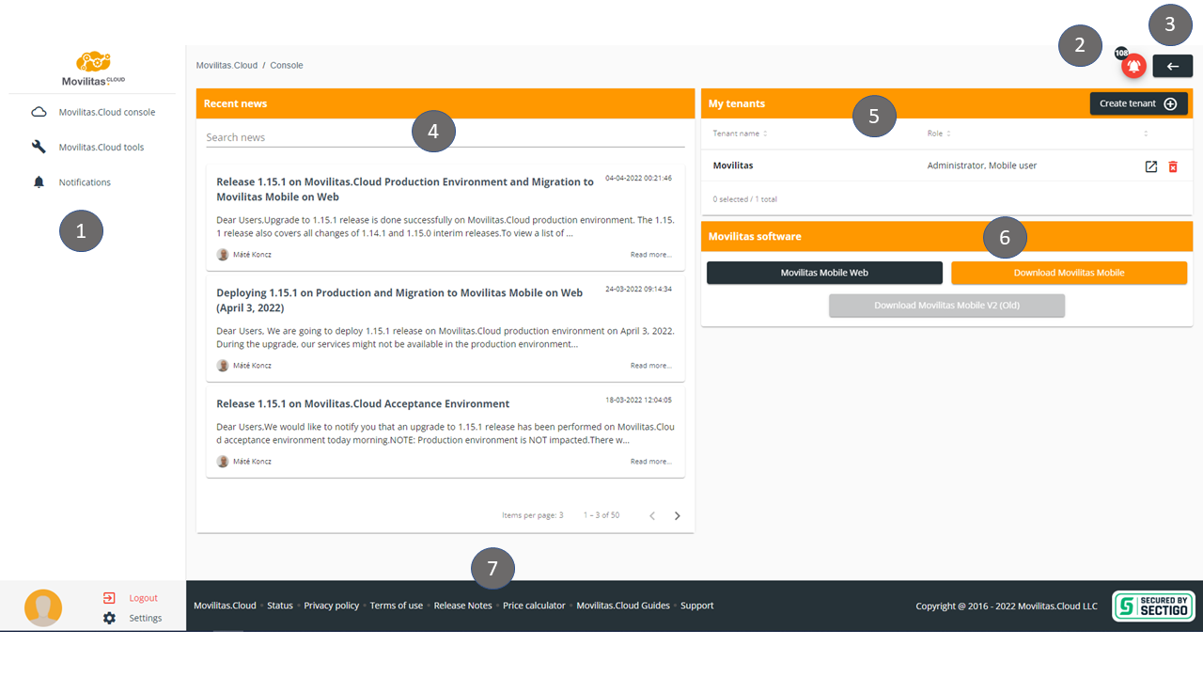The height and width of the screenshot is (677, 1203).
Task: Click Read more on the Production Environment release news
Action: pos(651,255)
